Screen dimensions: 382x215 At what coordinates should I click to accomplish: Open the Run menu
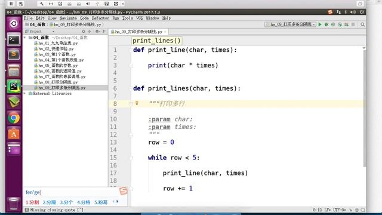[x=116, y=18]
